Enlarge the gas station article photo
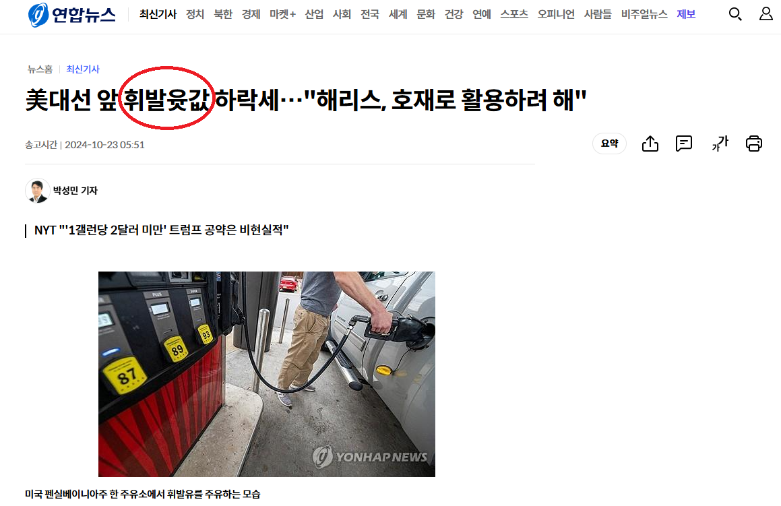This screenshot has height=506, width=781. pos(266,374)
